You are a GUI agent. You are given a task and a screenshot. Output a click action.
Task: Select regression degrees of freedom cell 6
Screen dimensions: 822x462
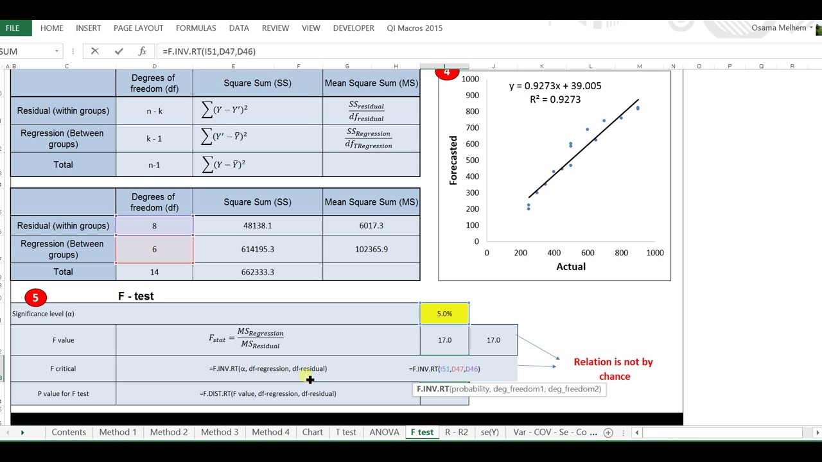(x=154, y=249)
